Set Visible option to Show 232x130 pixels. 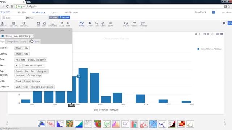18,48
